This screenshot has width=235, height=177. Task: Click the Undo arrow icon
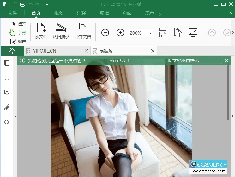tap(31, 4)
